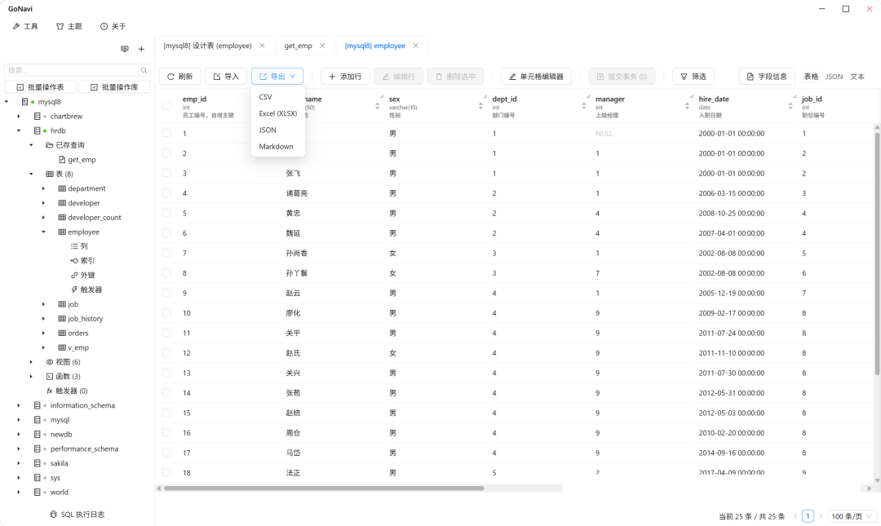Viewport: 881px width, 526px height.
Task: Switch to the get_emp tab
Action: pos(298,46)
